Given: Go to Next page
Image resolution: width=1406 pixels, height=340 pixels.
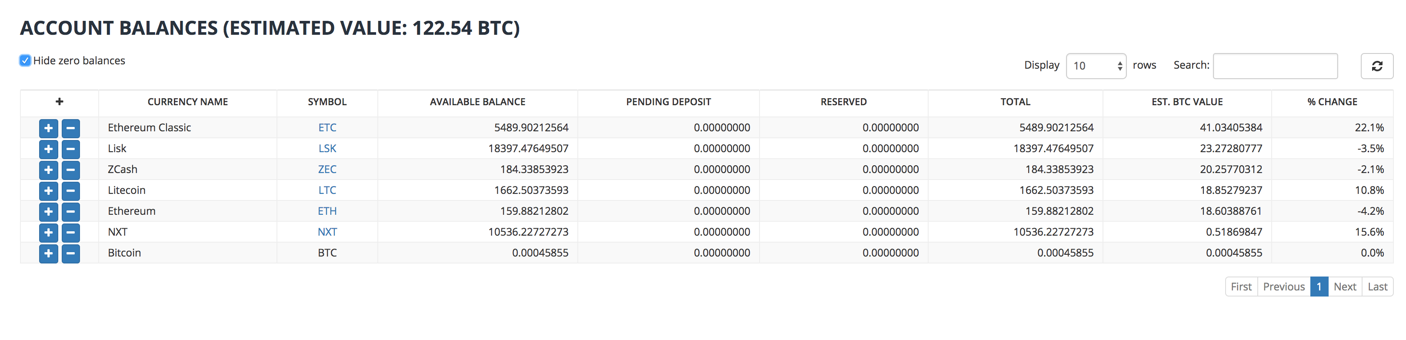Looking at the screenshot, I should [1344, 287].
